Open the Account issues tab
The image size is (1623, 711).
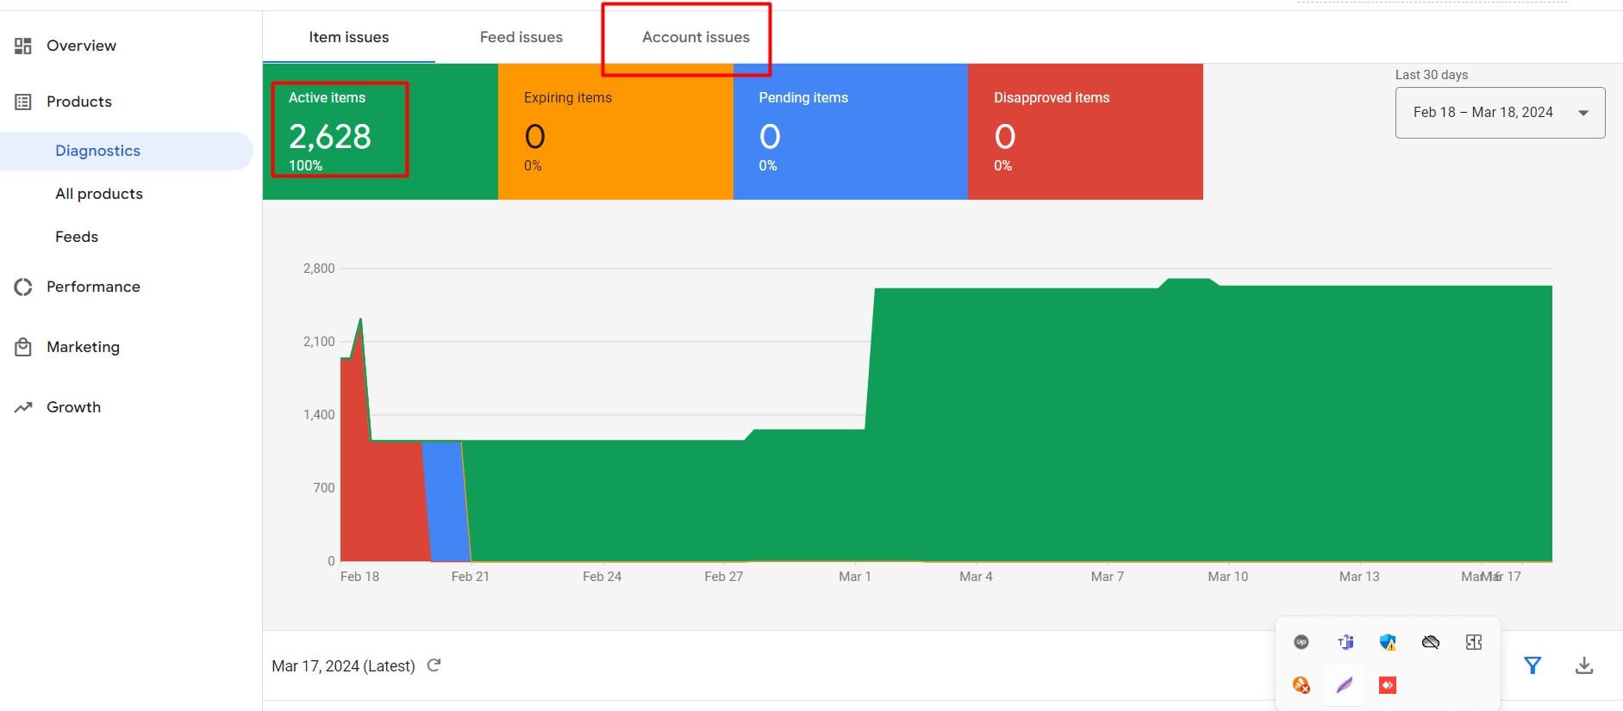pos(696,37)
